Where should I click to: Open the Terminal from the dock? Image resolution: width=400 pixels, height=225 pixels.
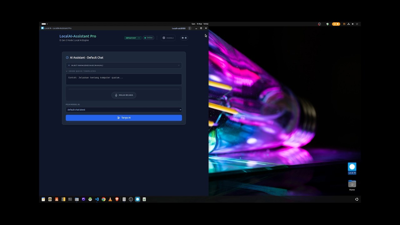(x=70, y=199)
